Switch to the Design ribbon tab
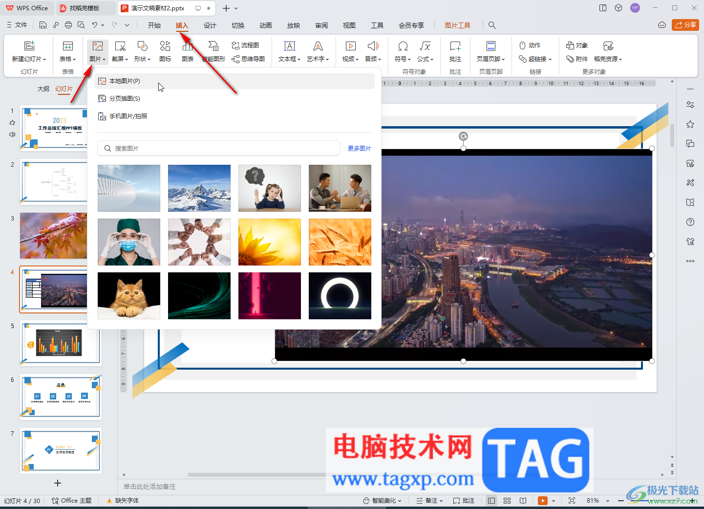Viewport: 704px width, 509px height. point(210,25)
